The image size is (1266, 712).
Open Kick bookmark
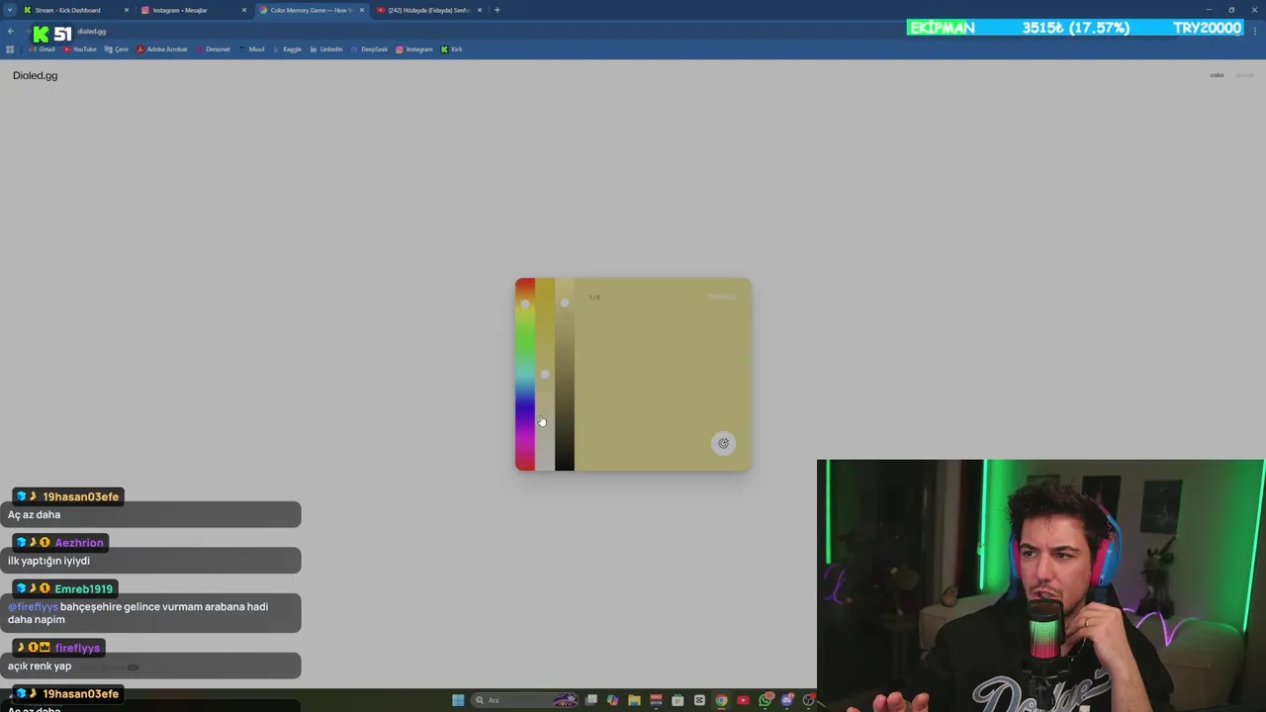(452, 48)
